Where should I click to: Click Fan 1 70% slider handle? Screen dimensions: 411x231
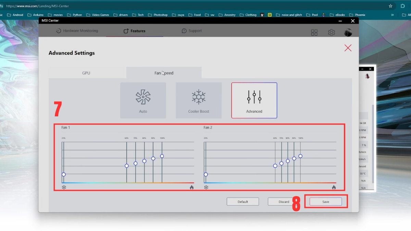point(136,163)
